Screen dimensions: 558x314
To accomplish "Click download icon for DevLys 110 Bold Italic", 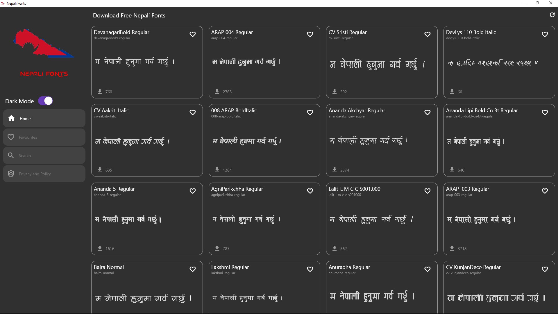I will [x=452, y=92].
